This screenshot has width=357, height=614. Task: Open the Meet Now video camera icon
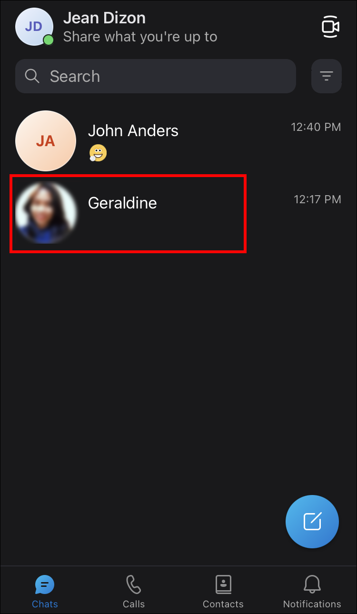tap(330, 27)
